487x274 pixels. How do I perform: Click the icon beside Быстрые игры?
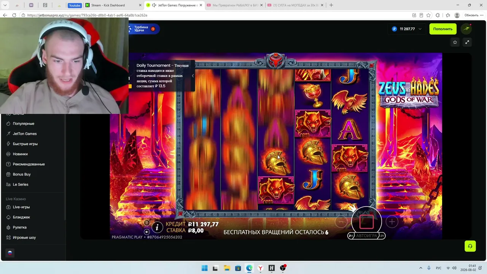[9, 144]
